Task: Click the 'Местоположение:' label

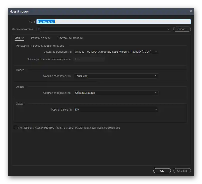Action: click(x=23, y=29)
